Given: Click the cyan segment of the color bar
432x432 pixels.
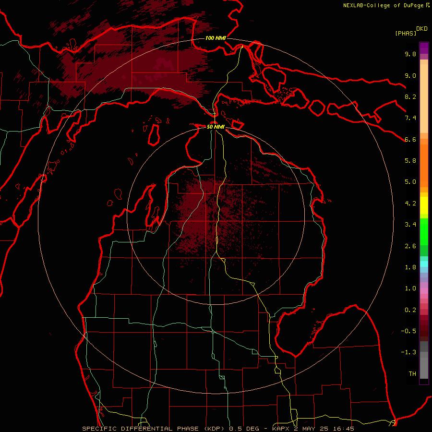Looking at the screenshot, I should (424, 264).
